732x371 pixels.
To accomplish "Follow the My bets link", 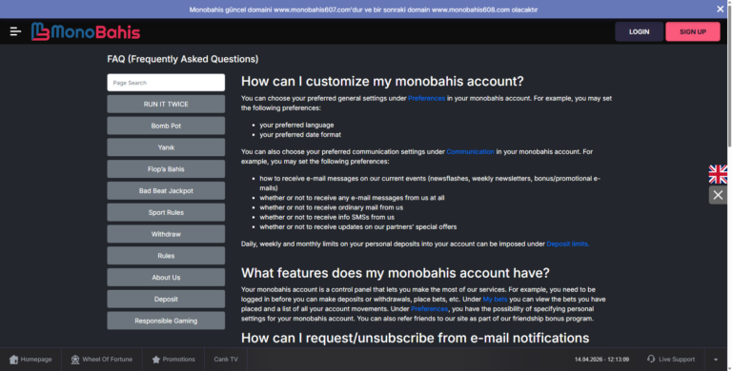I will (x=495, y=300).
